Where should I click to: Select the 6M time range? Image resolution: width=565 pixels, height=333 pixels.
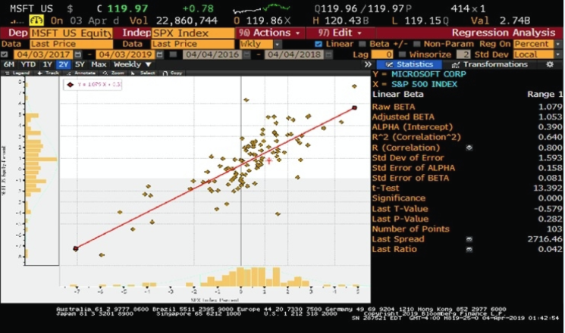(8, 64)
